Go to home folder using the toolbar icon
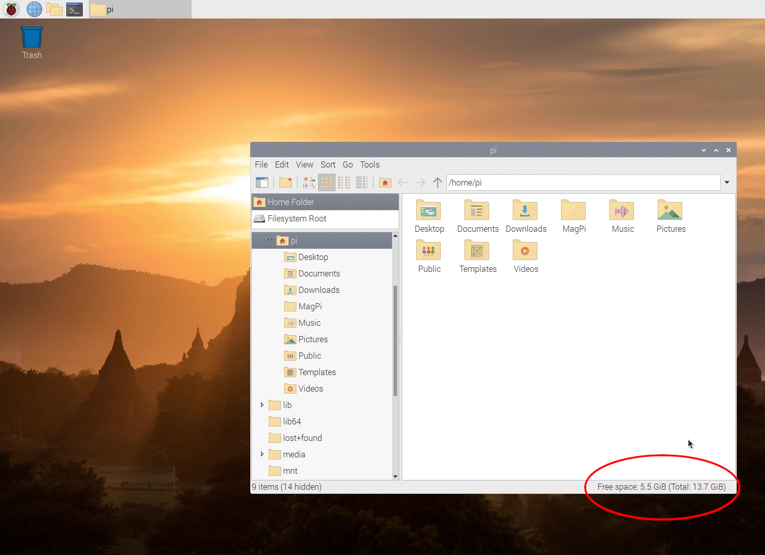Screen dimensions: 765x555 point(385,182)
